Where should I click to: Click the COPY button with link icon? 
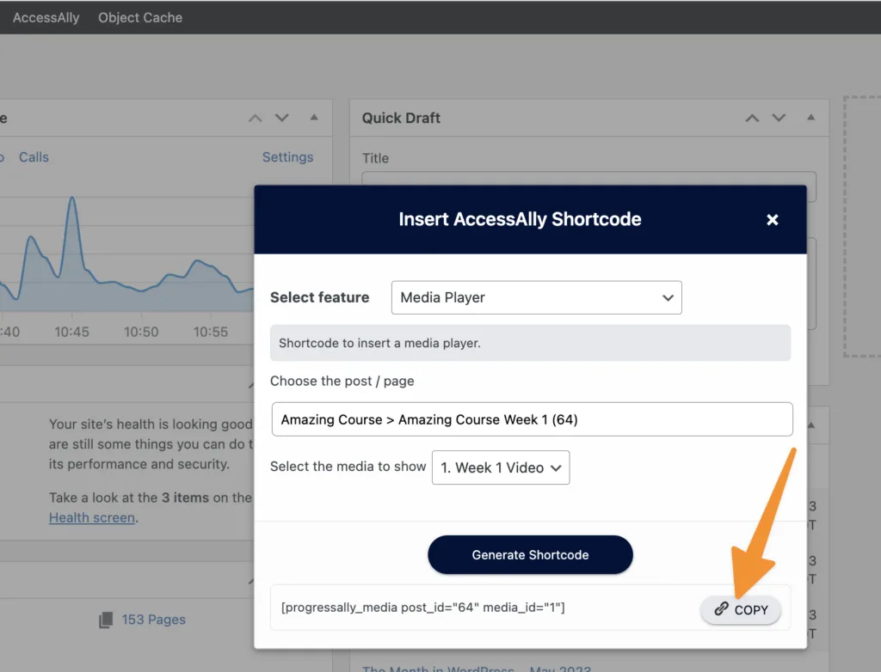click(x=741, y=609)
